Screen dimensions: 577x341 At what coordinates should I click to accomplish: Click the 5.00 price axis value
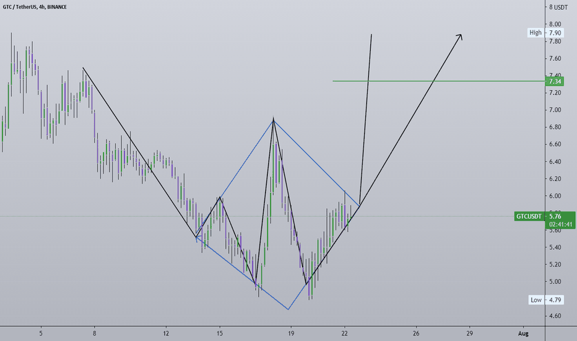click(x=555, y=281)
